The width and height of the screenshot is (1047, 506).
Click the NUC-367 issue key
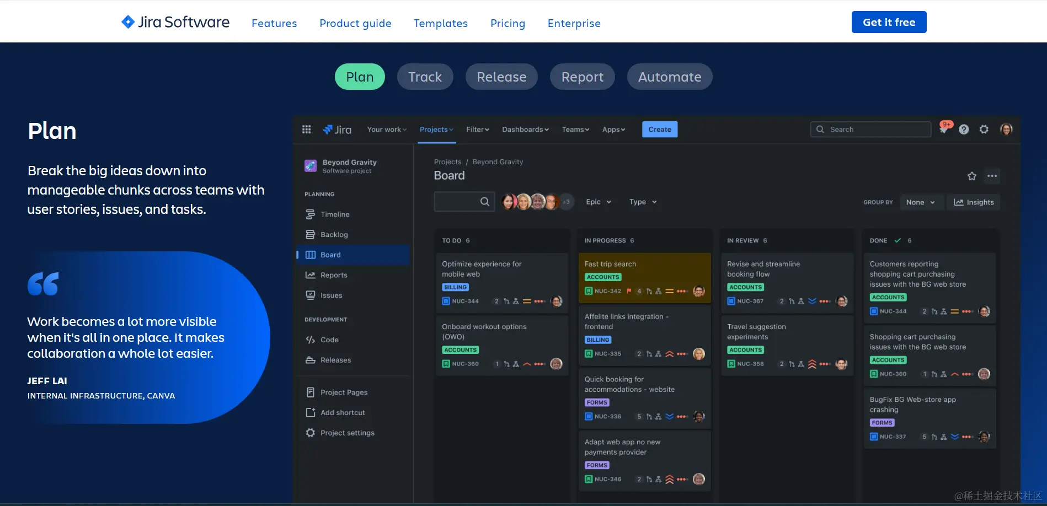click(x=750, y=301)
